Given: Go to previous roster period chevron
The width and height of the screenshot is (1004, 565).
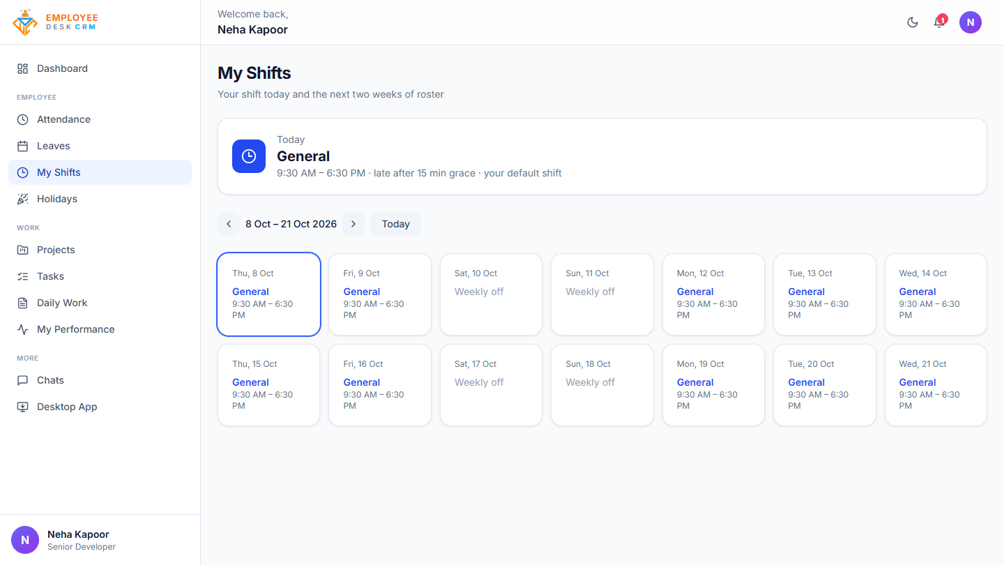Looking at the screenshot, I should coord(229,224).
